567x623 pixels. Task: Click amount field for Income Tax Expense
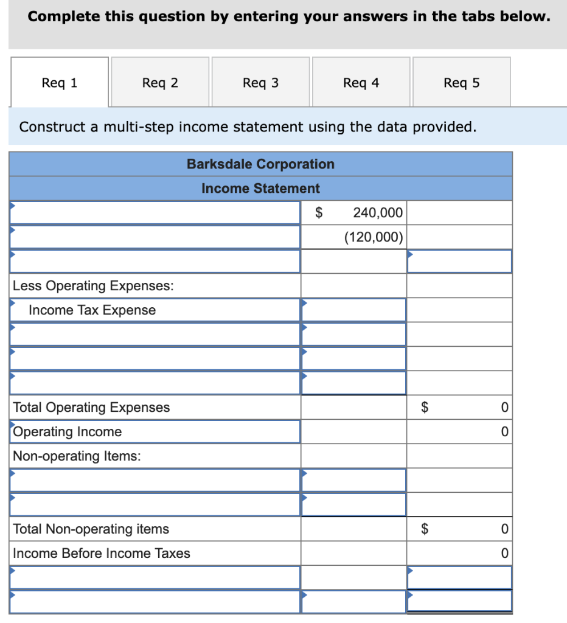353,310
